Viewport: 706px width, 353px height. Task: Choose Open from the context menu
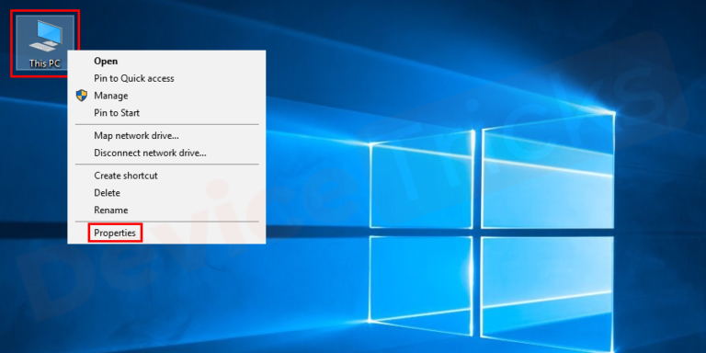[166, 62]
